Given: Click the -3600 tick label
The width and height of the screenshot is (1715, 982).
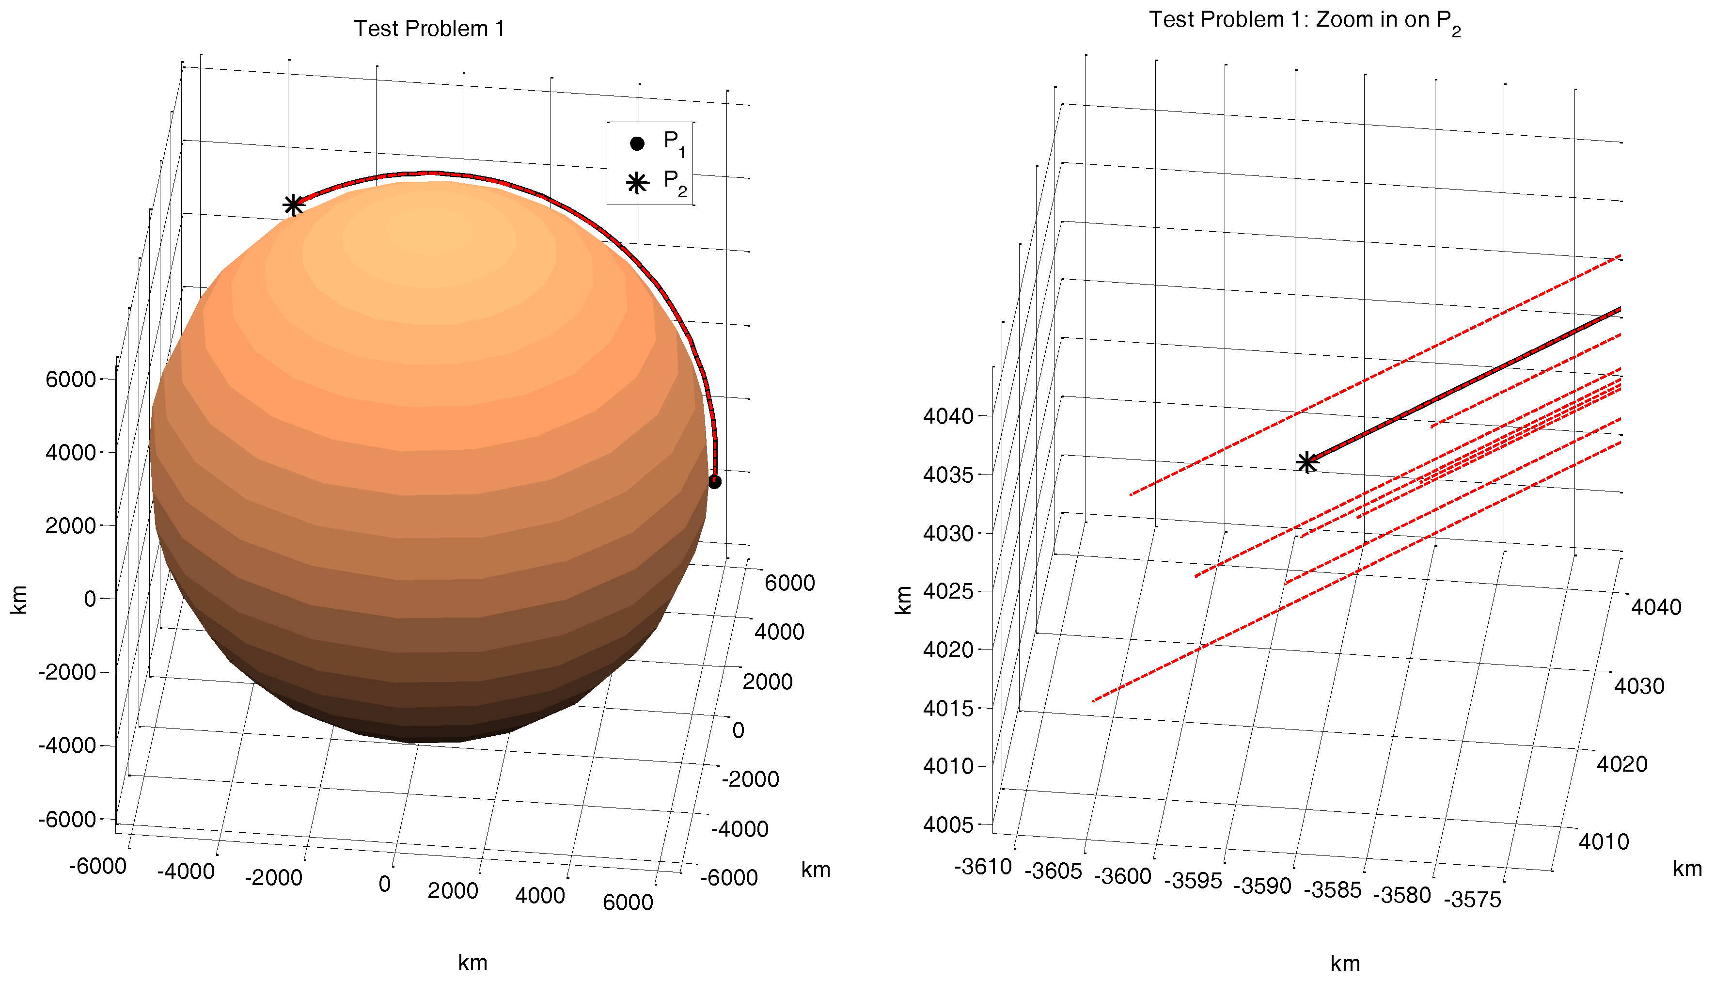Looking at the screenshot, I should 1122,875.
